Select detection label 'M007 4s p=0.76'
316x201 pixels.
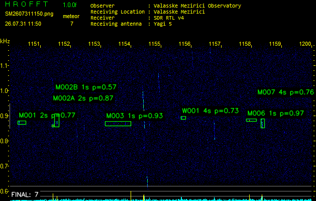(286, 92)
